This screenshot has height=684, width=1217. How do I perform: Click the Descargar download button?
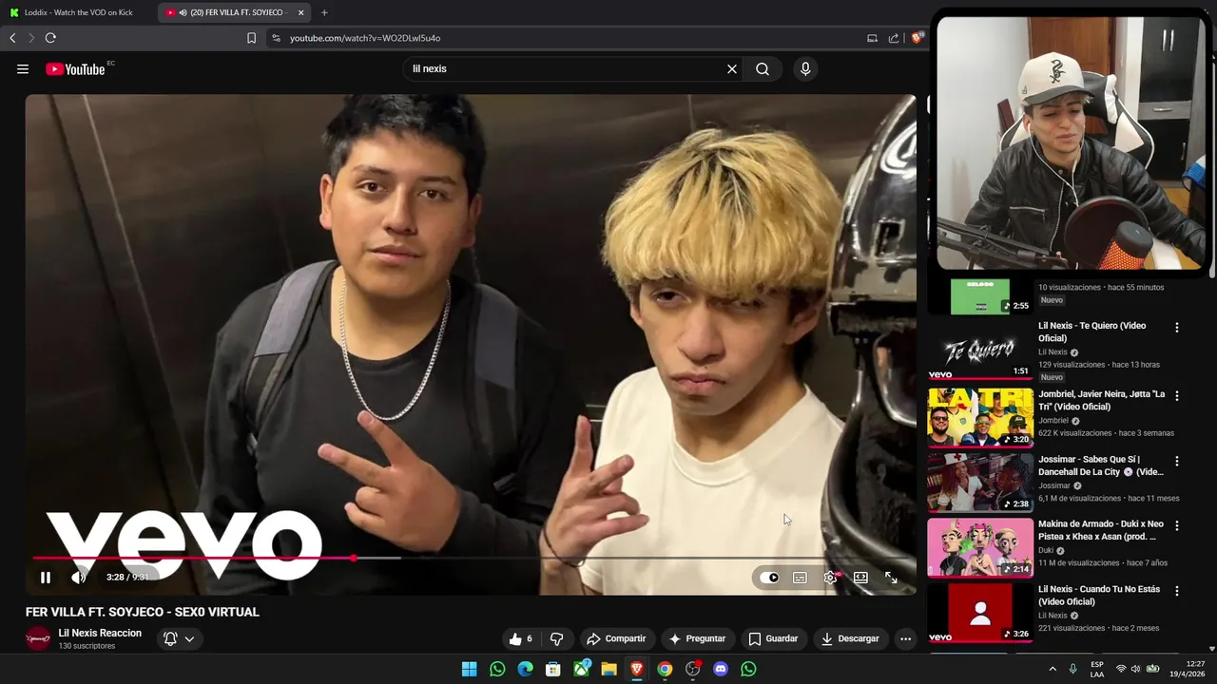point(851,639)
